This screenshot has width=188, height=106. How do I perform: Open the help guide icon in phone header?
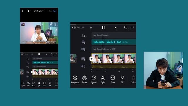pyautogui.click(x=28, y=11)
